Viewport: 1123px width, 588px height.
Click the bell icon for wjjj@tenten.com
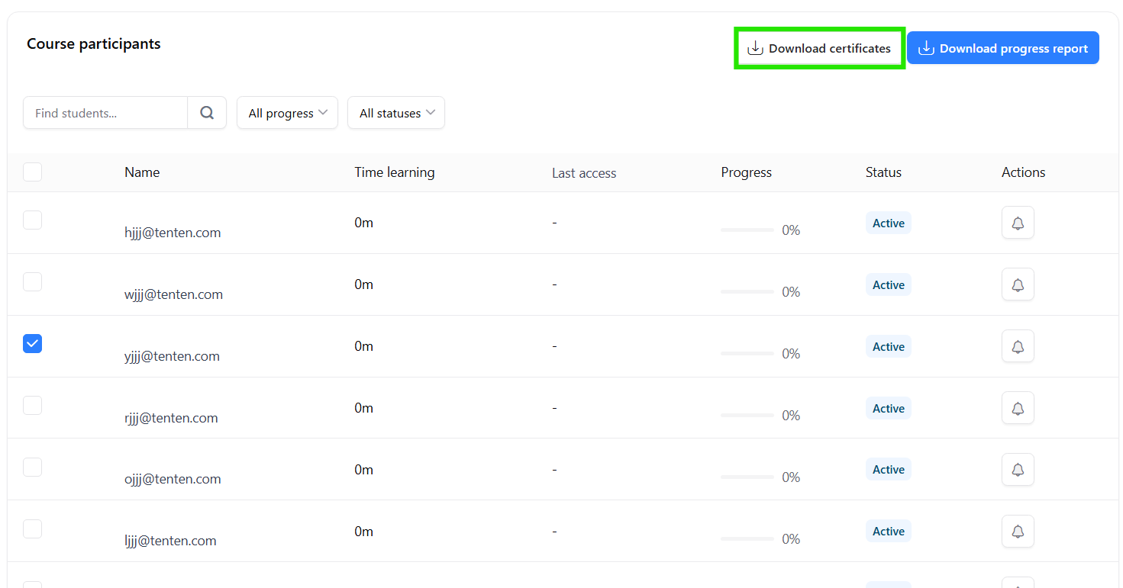pos(1018,284)
